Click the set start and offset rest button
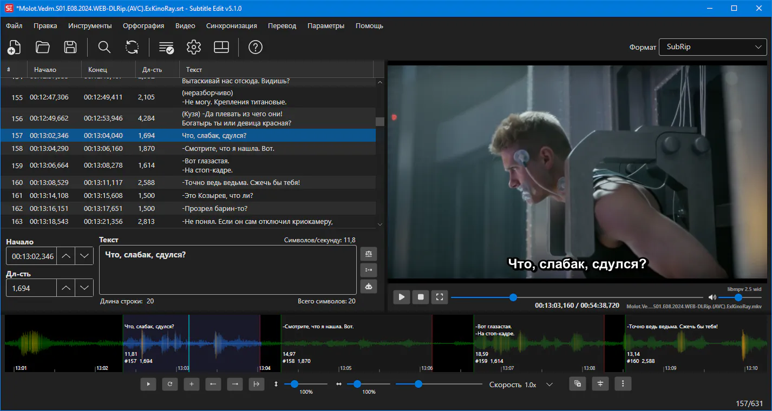This screenshot has height=411, width=772. pyautogui.click(x=257, y=384)
